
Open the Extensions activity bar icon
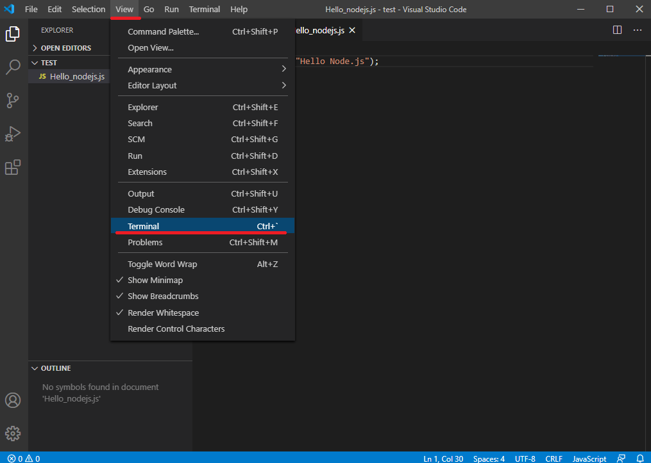click(x=12, y=167)
